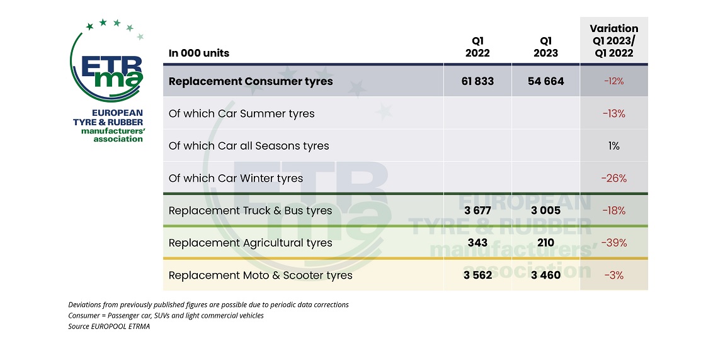The height and width of the screenshot is (346, 718).
Task: Click the Q1 2023 column header
Action: pos(545,47)
